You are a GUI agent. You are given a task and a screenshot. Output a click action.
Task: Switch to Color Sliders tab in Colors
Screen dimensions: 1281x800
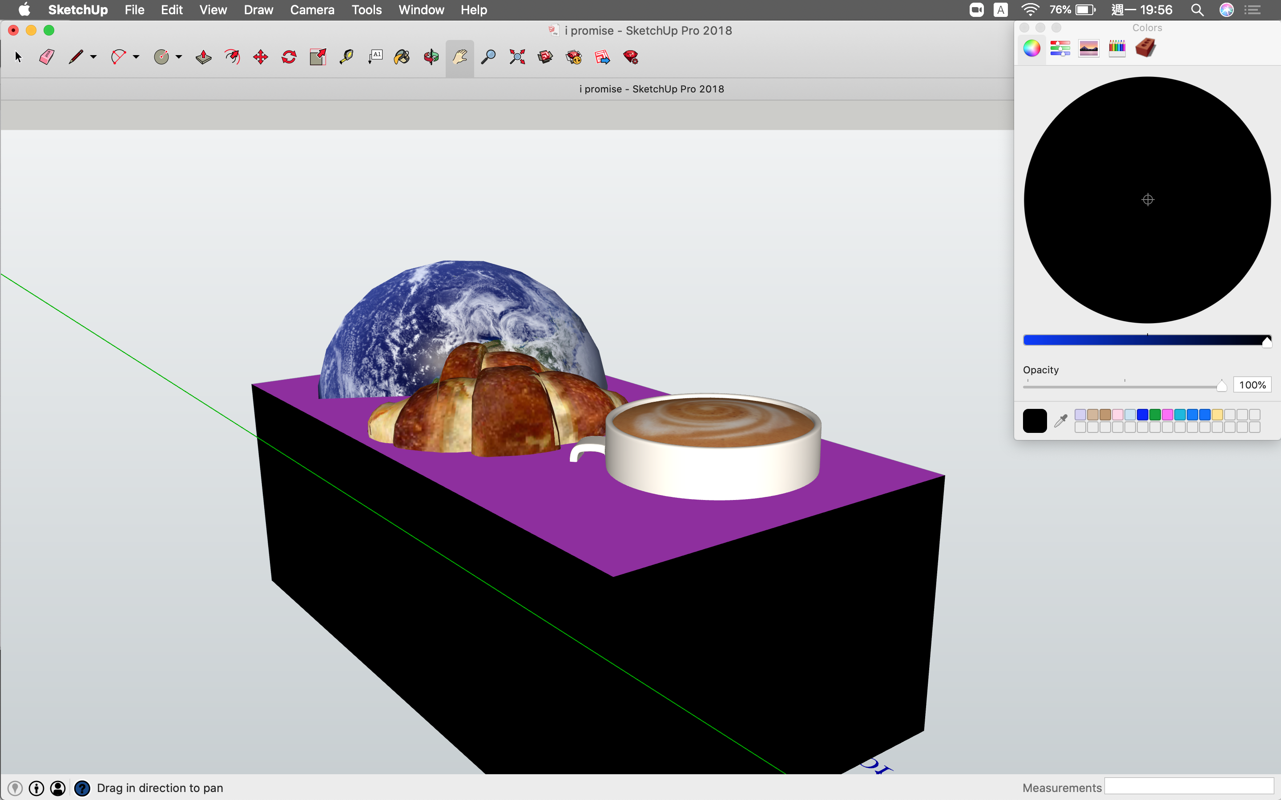(x=1060, y=48)
